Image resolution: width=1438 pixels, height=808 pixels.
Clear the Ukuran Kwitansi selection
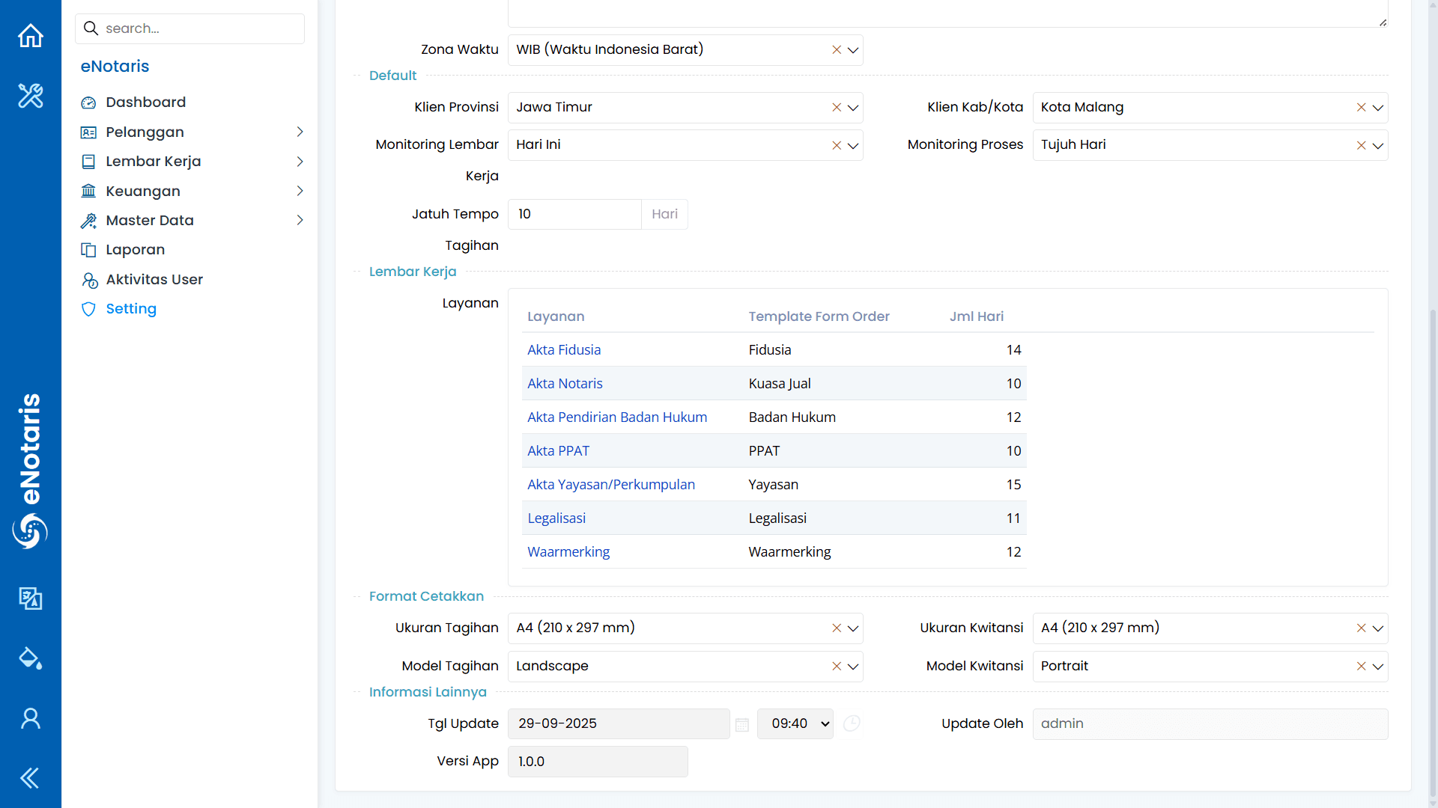pos(1361,628)
